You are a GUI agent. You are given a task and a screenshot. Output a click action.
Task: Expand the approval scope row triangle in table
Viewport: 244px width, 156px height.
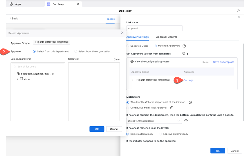point(133,80)
